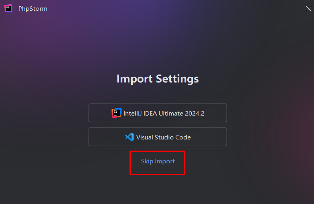Click the word "Settings" in the heading

click(177, 78)
